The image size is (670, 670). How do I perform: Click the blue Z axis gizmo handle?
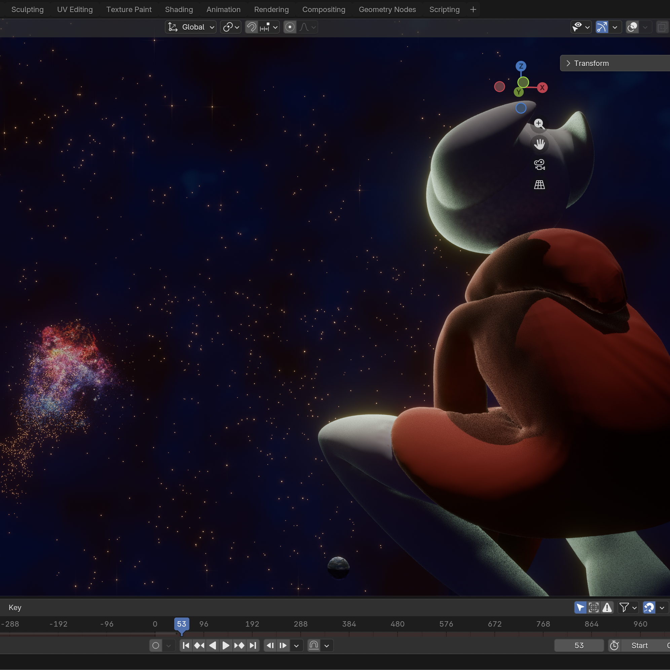click(521, 66)
